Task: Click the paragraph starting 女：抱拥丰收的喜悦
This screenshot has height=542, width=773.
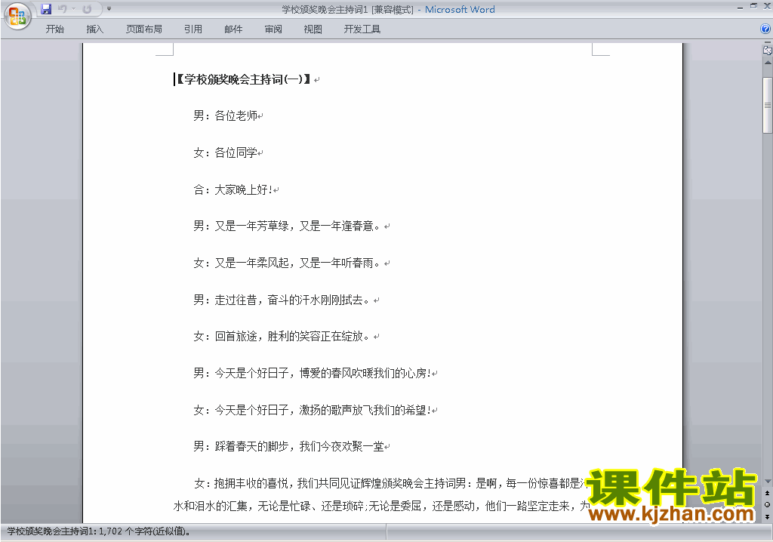Action: pyautogui.click(x=380, y=494)
